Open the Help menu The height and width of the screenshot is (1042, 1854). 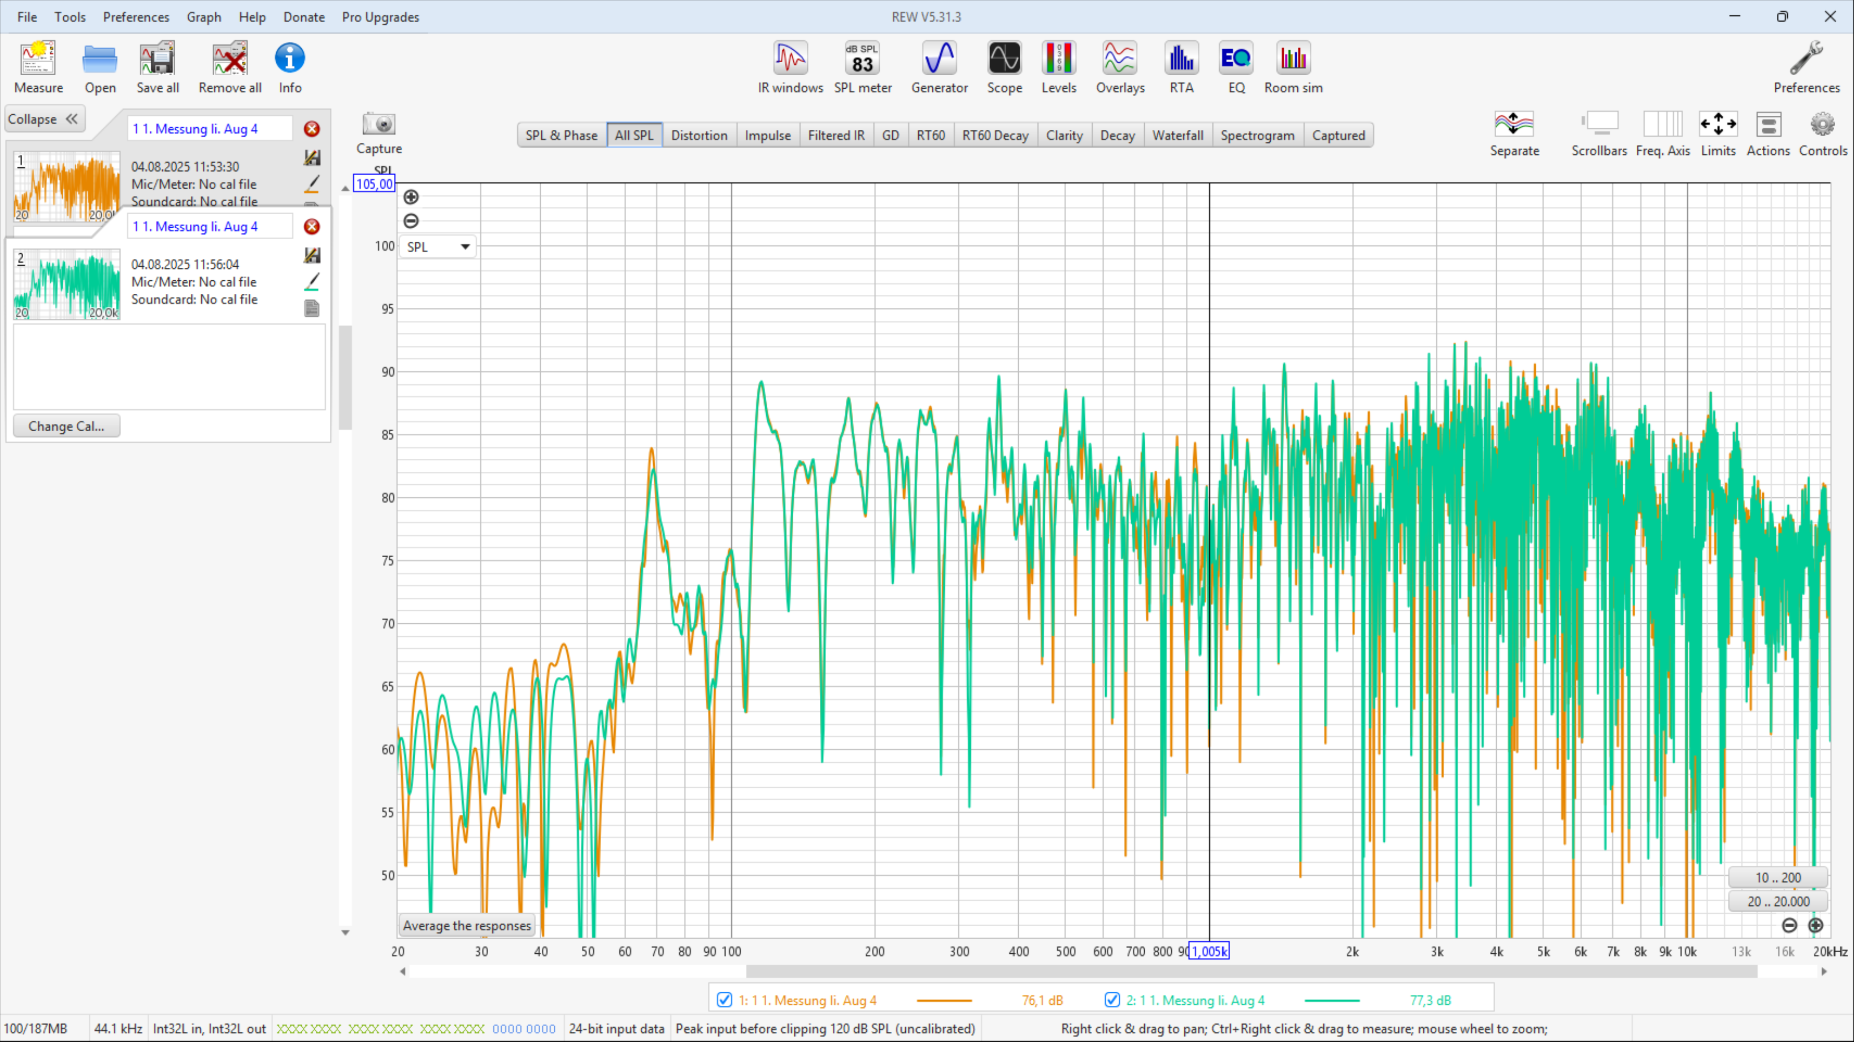(x=252, y=16)
